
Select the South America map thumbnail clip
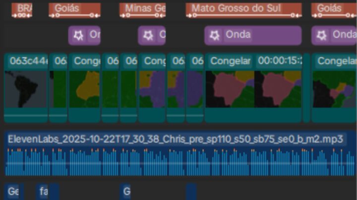pyautogui.click(x=26, y=88)
